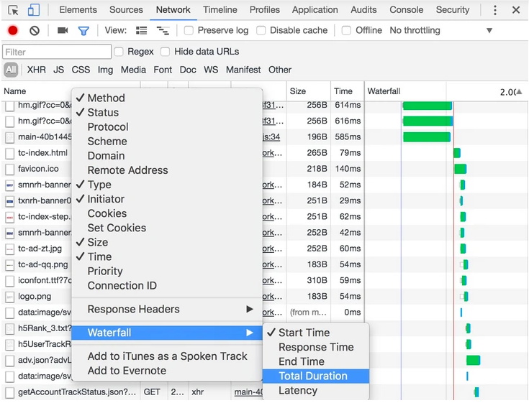Uncheck the Method column option
Screen dimensions: 529x403
pyautogui.click(x=167, y=98)
